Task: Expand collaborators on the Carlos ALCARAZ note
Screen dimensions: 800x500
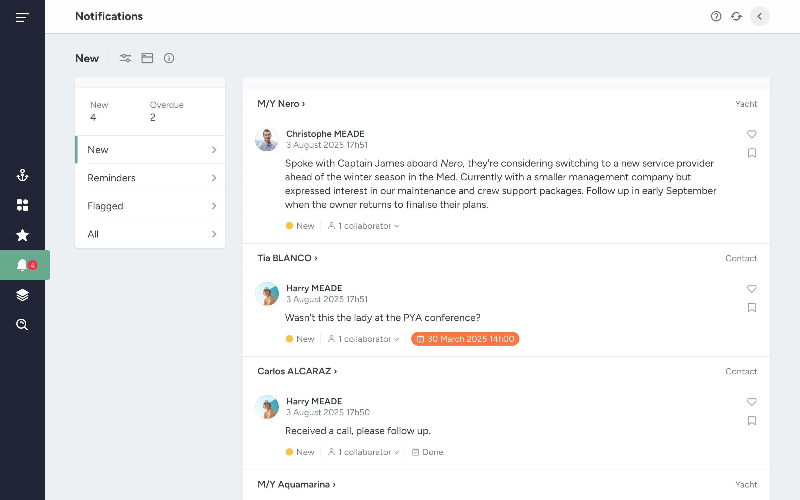Action: click(363, 452)
